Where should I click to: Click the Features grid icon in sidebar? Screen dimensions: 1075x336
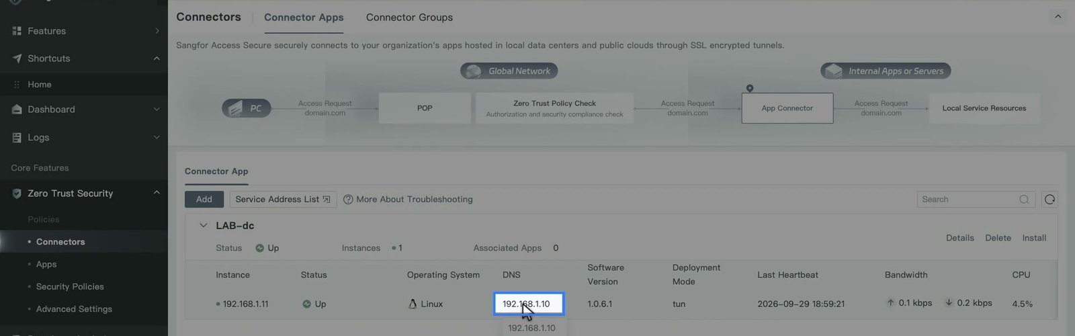(x=17, y=31)
